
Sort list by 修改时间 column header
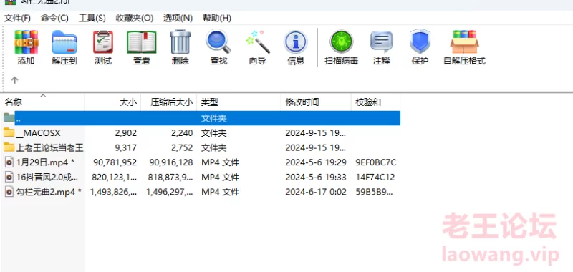(x=302, y=102)
